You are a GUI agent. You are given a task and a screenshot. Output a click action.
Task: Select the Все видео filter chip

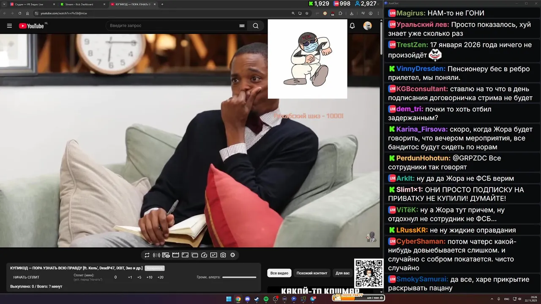[279, 273]
